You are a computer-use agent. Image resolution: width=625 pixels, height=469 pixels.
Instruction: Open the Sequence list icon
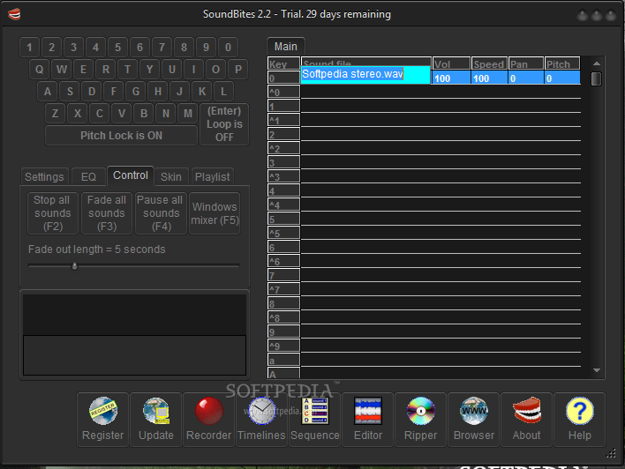click(314, 420)
